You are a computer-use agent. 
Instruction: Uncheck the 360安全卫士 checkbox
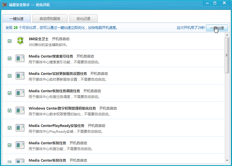(x=10, y=41)
